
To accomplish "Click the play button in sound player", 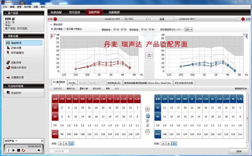I will click(x=14, y=150).
